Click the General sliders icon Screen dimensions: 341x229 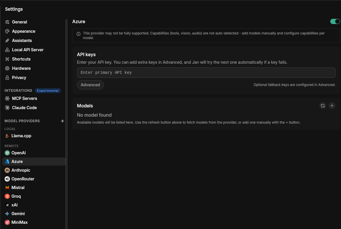click(7, 22)
